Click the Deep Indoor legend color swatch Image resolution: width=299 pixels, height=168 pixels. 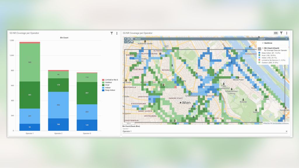(259, 53)
